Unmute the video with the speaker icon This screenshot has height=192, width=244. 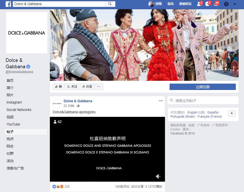(x=158, y=176)
